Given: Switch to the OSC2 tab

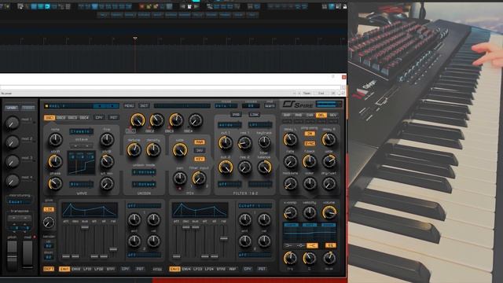Looking at the screenshot, I should 61,118.
